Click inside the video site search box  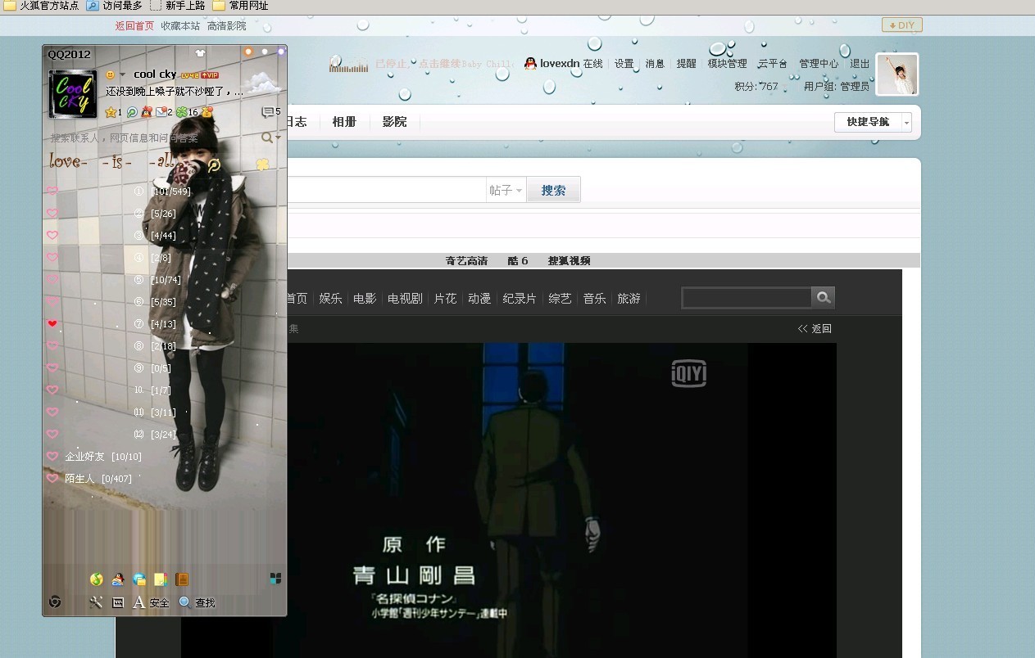(x=746, y=298)
